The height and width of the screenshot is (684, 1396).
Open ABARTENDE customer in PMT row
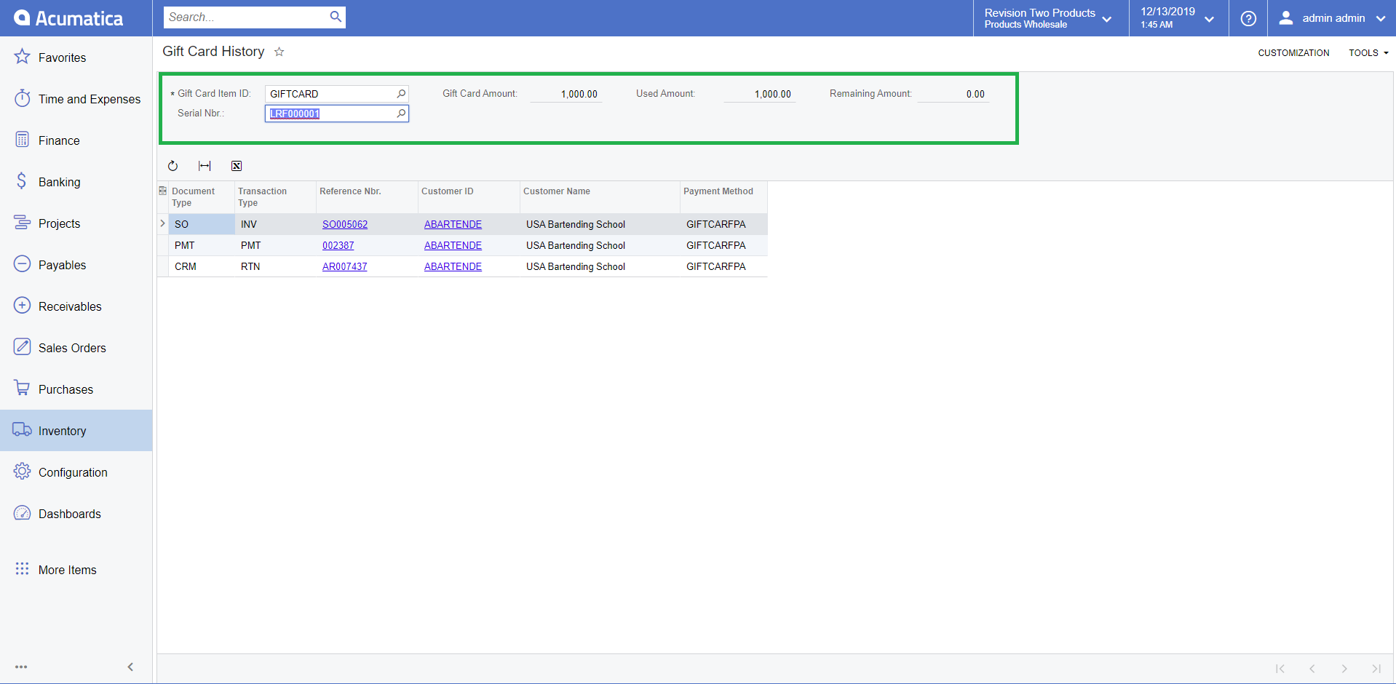pyautogui.click(x=453, y=245)
